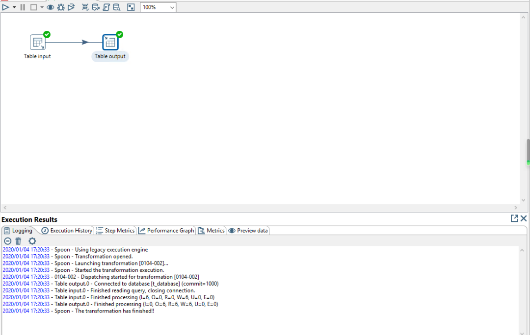Click log line 'Connected to database [t_database]'

click(110, 284)
